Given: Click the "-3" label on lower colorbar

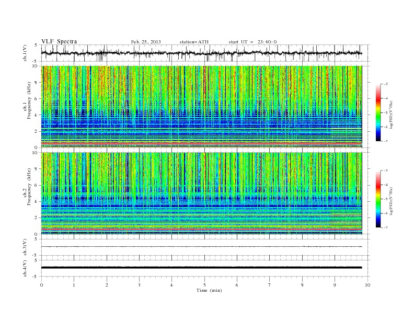Looking at the screenshot, I should [x=386, y=170].
